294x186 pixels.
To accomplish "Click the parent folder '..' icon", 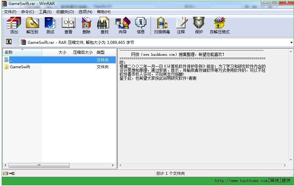I will (6, 60).
